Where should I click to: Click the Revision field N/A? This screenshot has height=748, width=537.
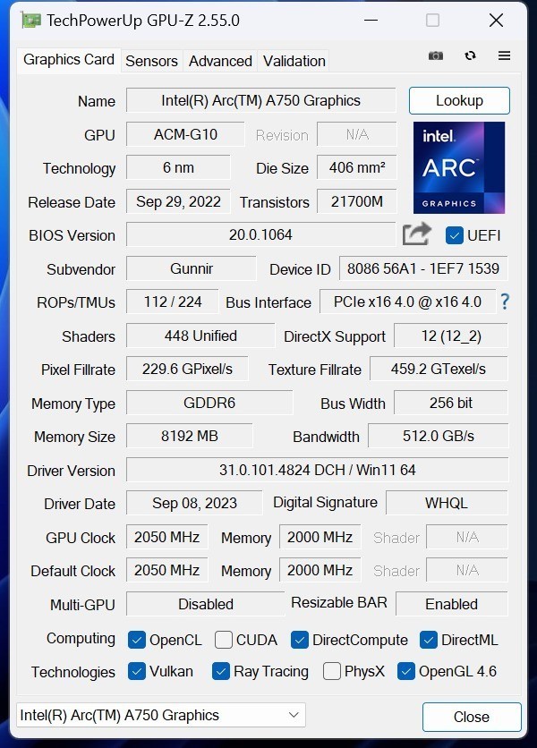[357, 134]
